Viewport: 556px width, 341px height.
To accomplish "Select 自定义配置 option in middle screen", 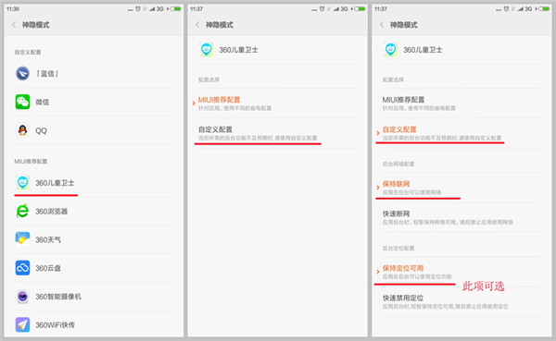I will pyautogui.click(x=277, y=133).
